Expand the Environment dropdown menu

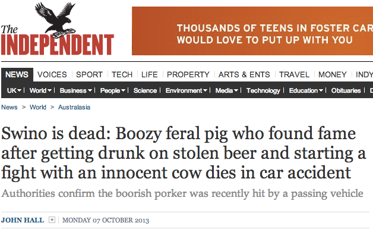click(205, 90)
